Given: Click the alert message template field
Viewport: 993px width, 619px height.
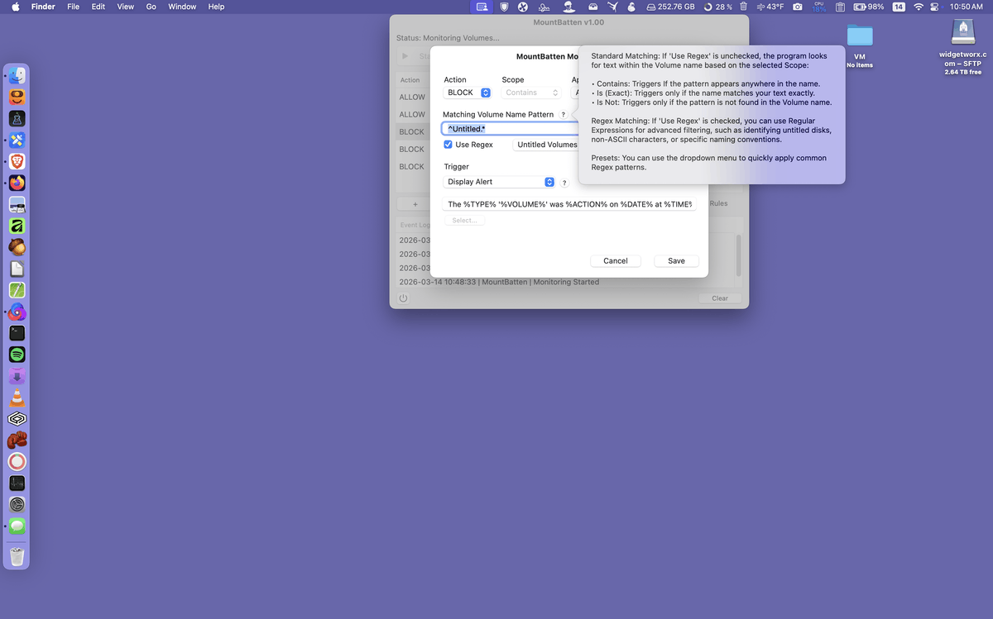Looking at the screenshot, I should coord(569,204).
